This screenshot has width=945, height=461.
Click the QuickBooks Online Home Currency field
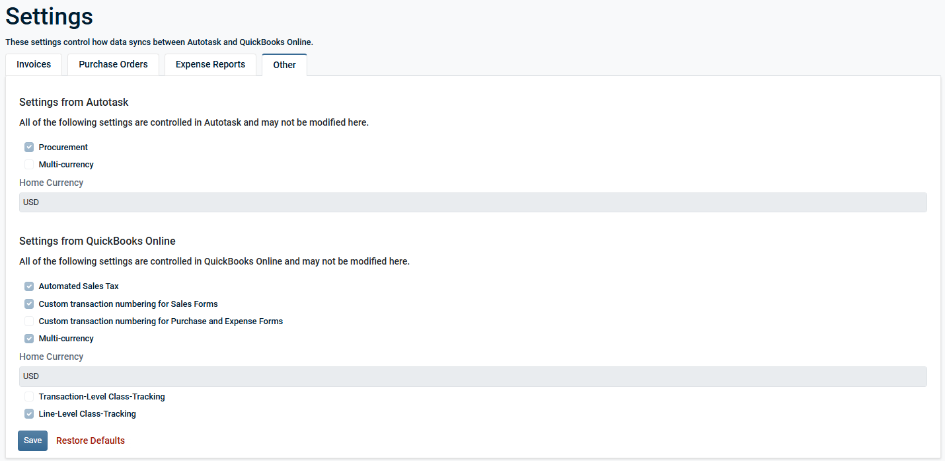point(472,376)
